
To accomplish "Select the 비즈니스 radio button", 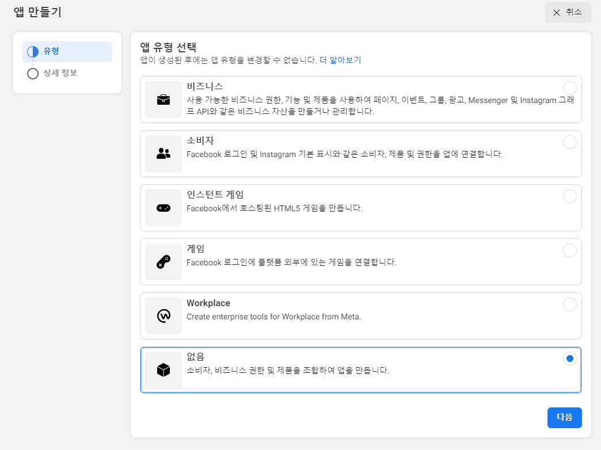I will click(x=569, y=88).
